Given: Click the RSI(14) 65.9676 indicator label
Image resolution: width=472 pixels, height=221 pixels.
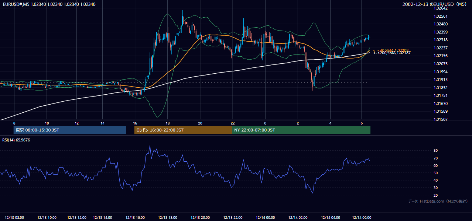Looking at the screenshot, I should pos(16,140).
